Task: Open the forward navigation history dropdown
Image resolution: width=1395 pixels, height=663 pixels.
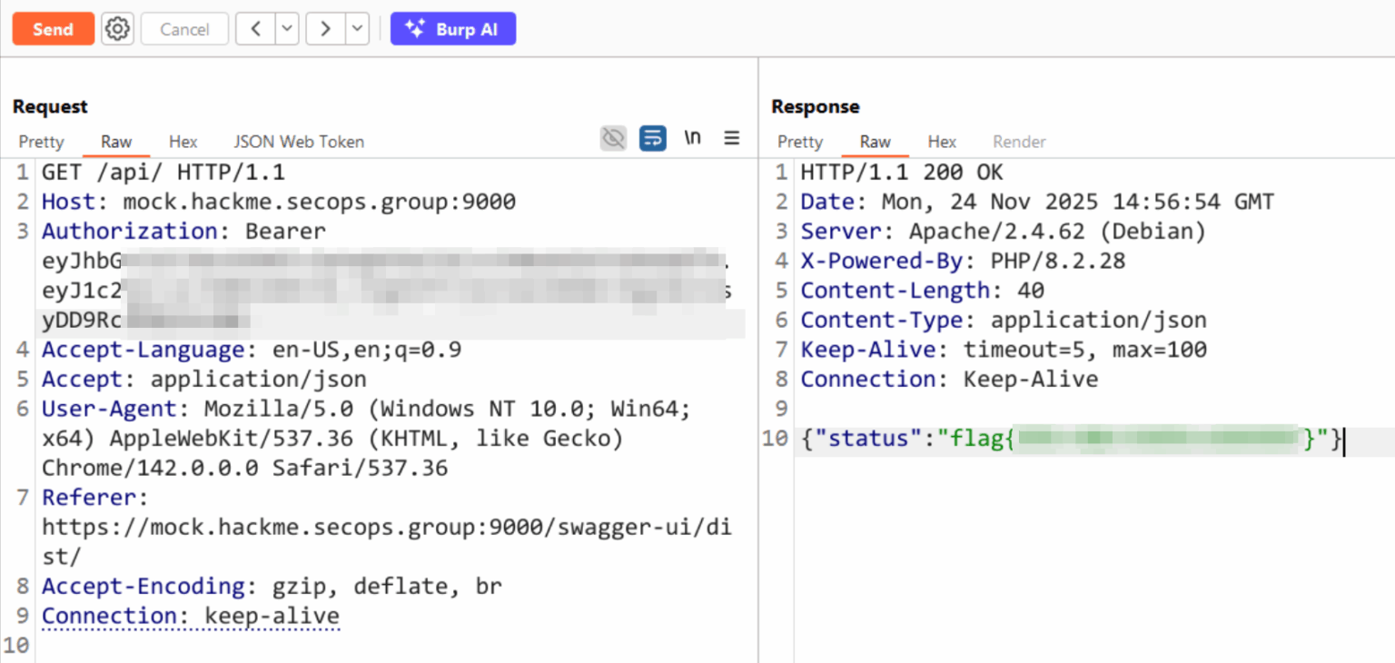Action: (x=356, y=28)
